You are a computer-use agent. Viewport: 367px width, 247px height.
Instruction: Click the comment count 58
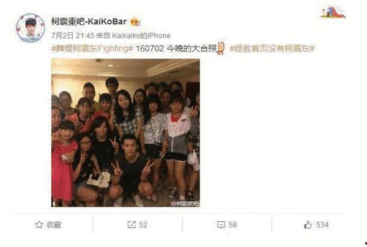pos(232,225)
